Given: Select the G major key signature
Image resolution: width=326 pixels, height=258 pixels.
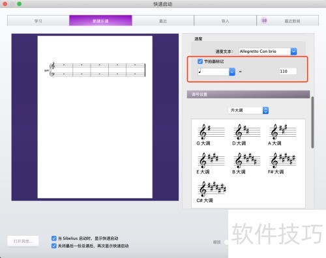Looking at the screenshot, I should pos(211,135).
